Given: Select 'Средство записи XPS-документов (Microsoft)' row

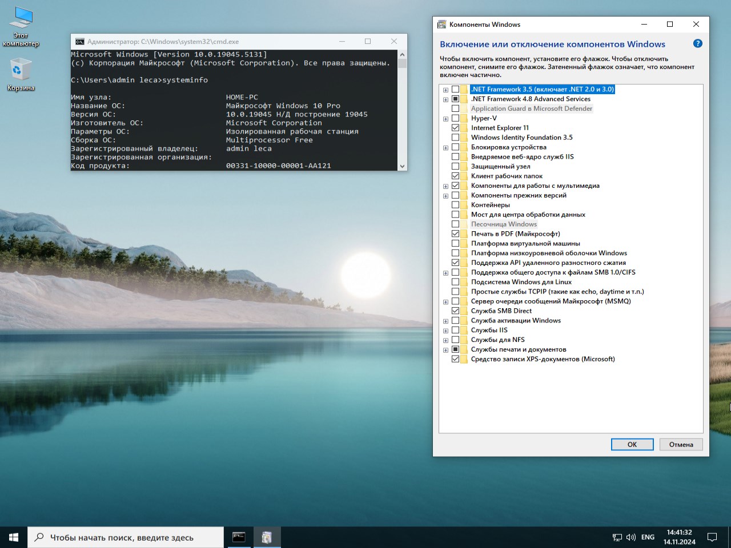Looking at the screenshot, I should (543, 359).
